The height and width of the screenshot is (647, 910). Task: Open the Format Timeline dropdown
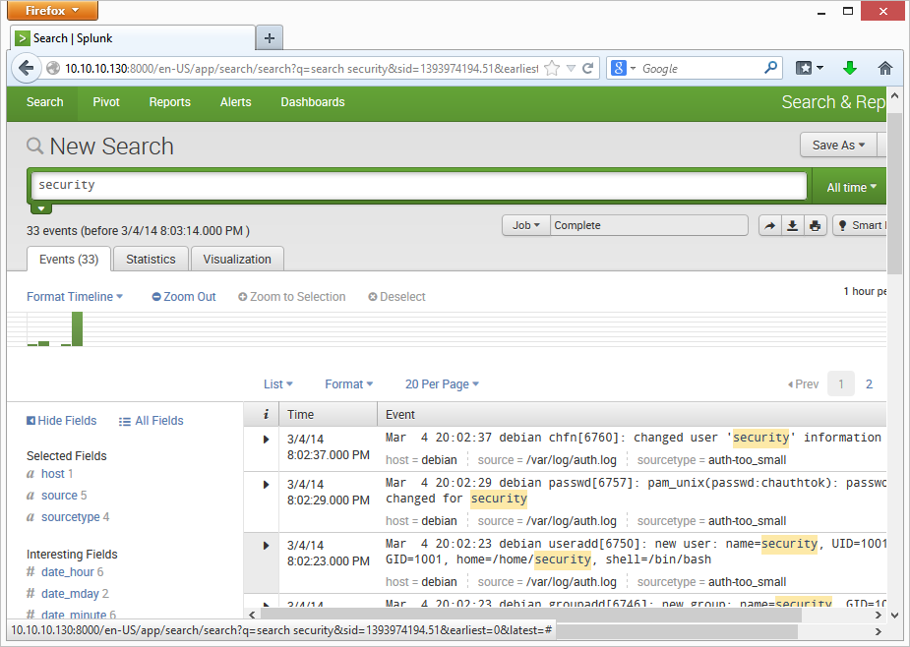(x=75, y=297)
